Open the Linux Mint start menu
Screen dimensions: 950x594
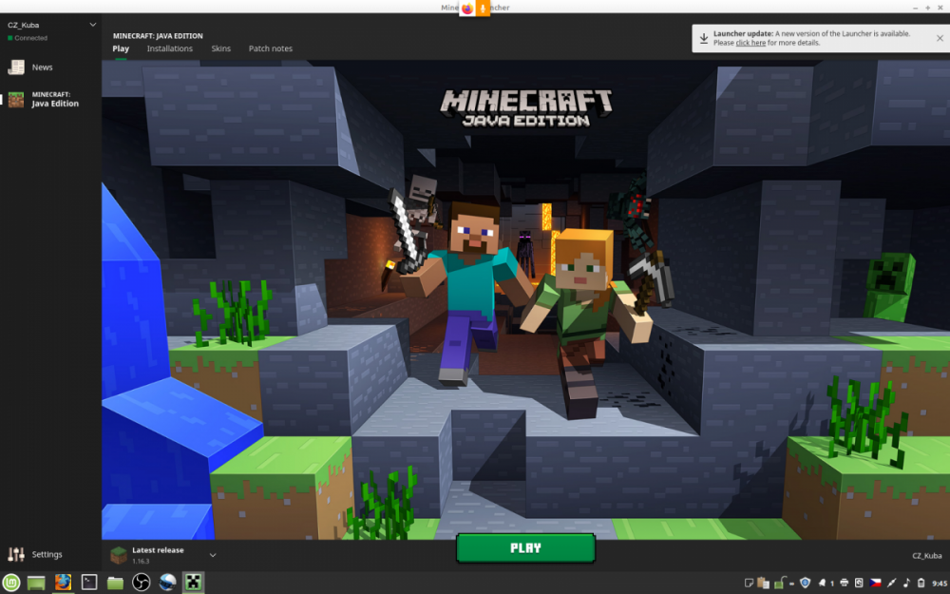pyautogui.click(x=11, y=583)
